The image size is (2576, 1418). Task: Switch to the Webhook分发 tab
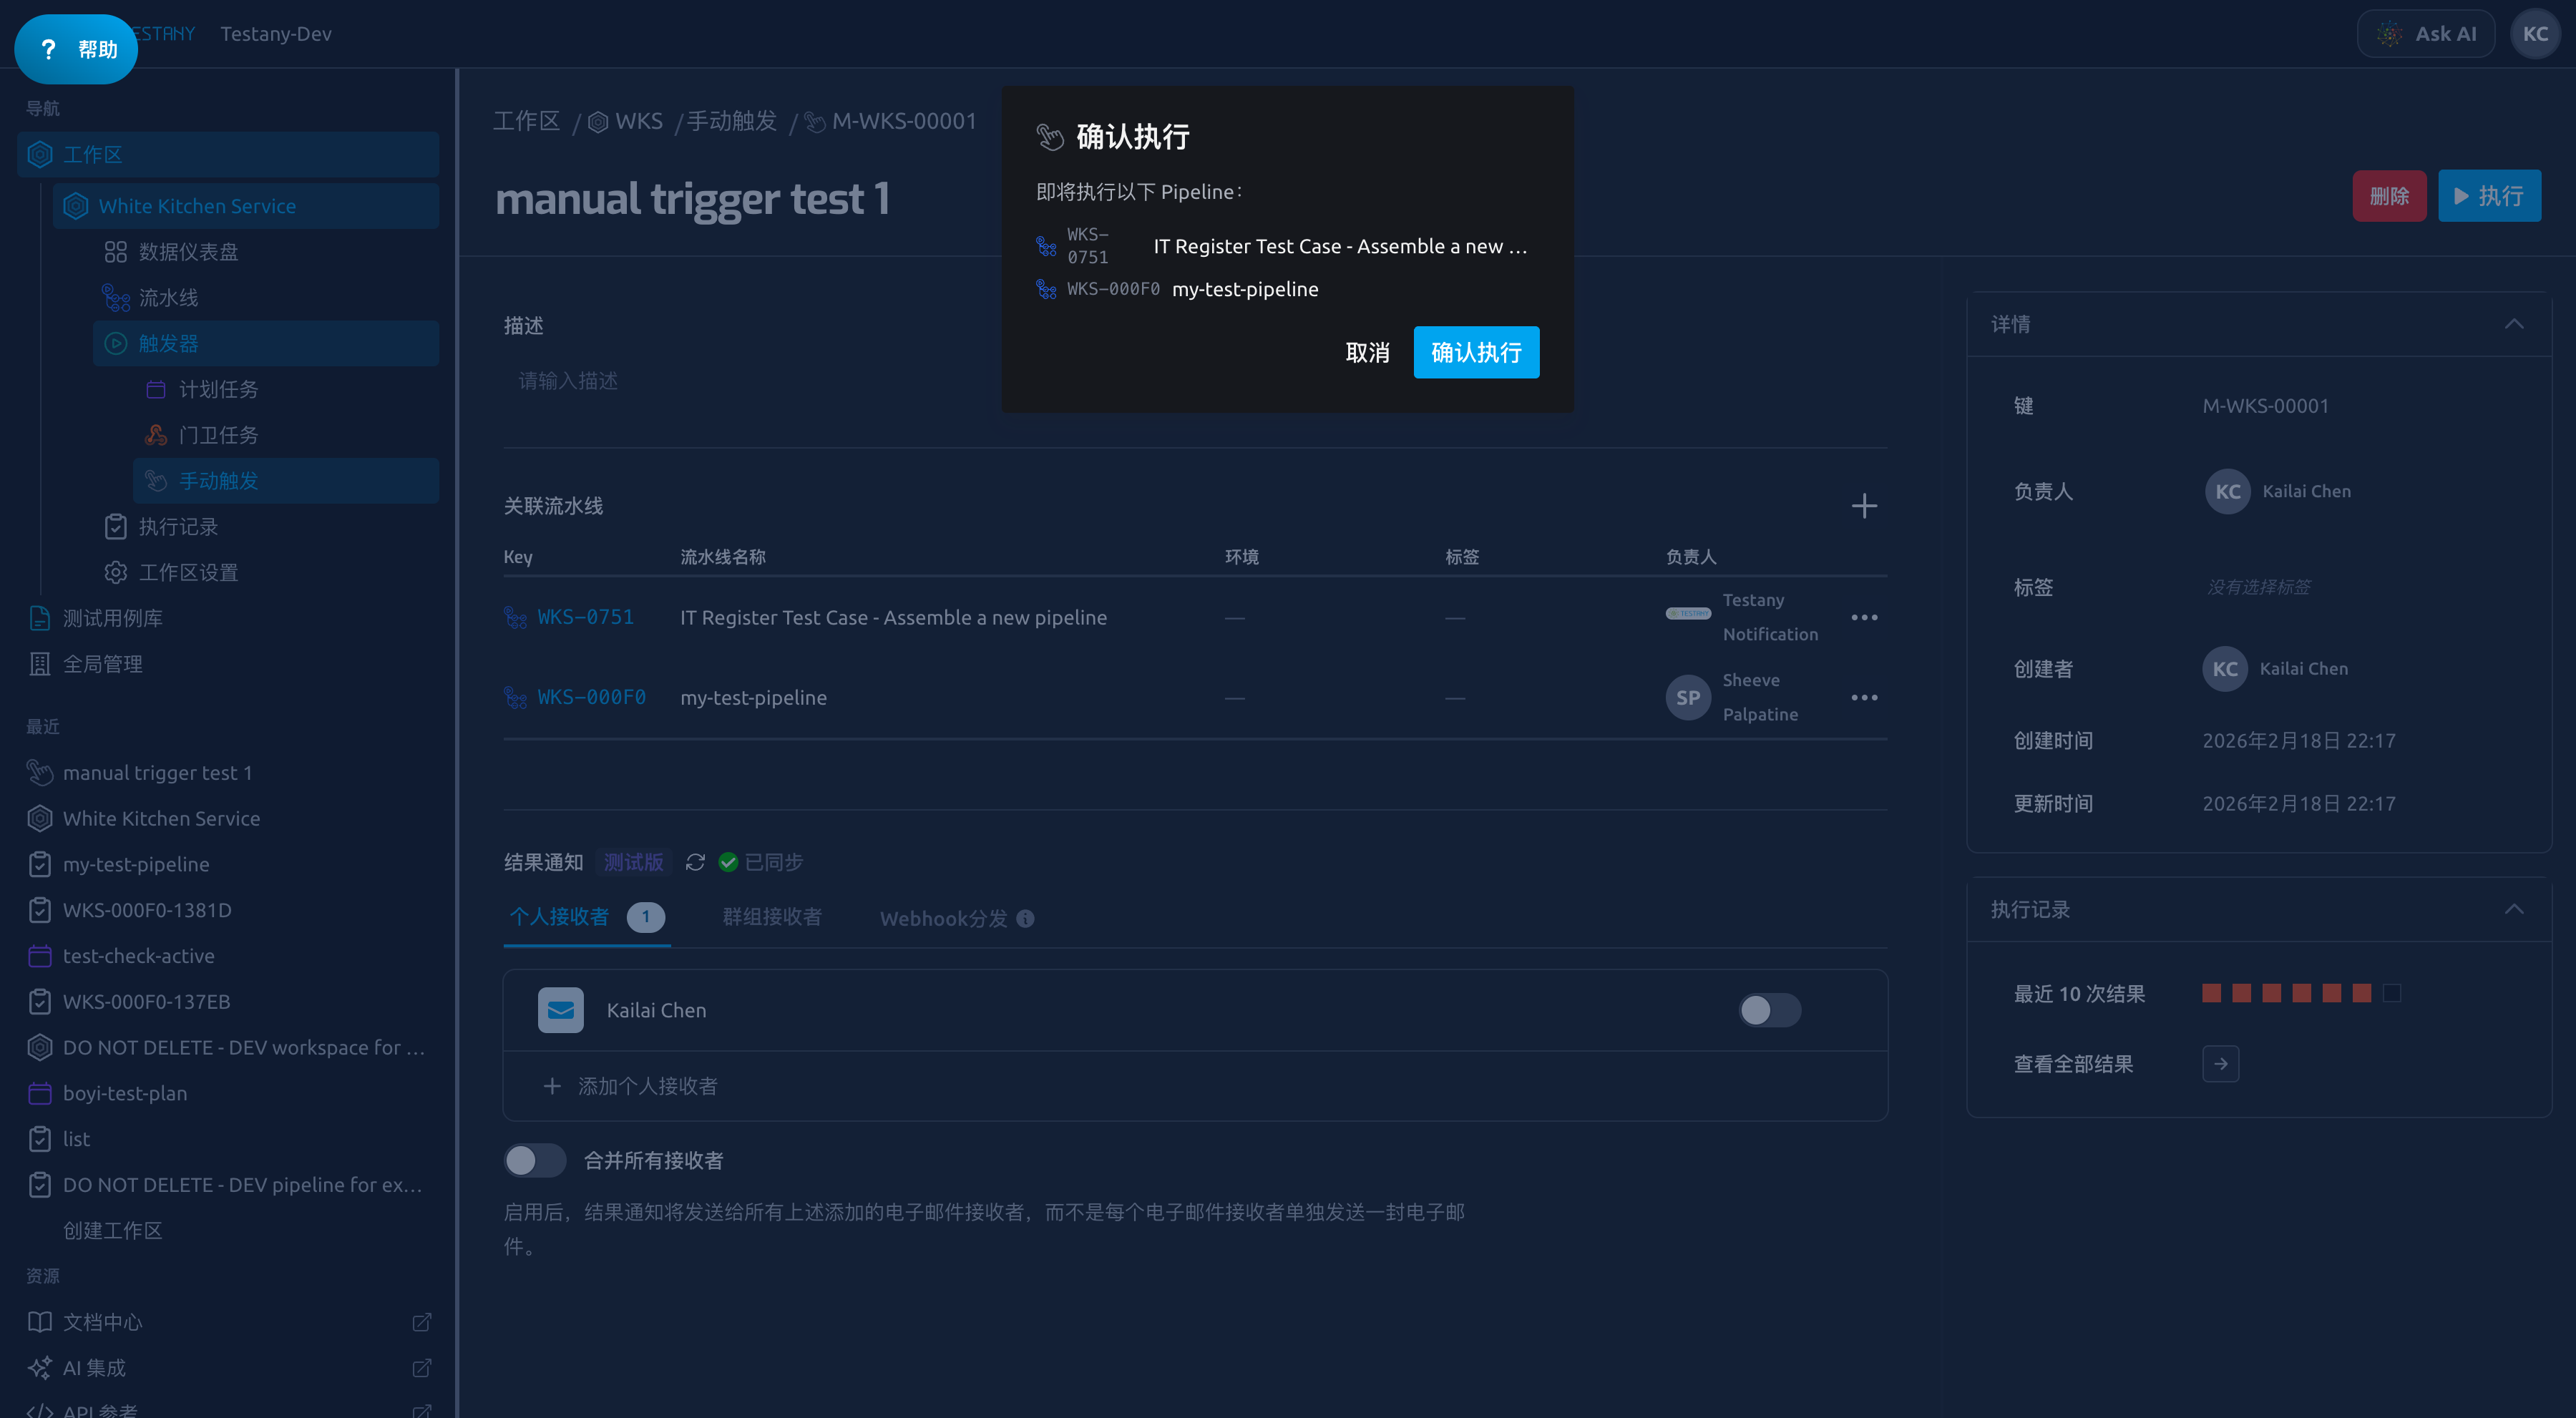point(943,918)
